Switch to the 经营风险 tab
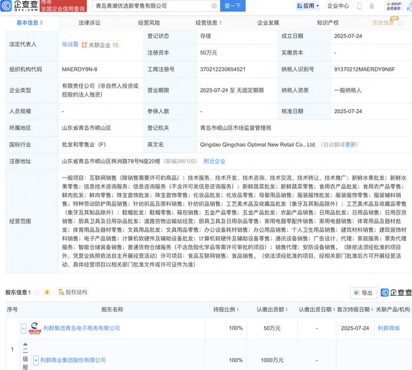412x370 pixels. pyautogui.click(x=149, y=23)
